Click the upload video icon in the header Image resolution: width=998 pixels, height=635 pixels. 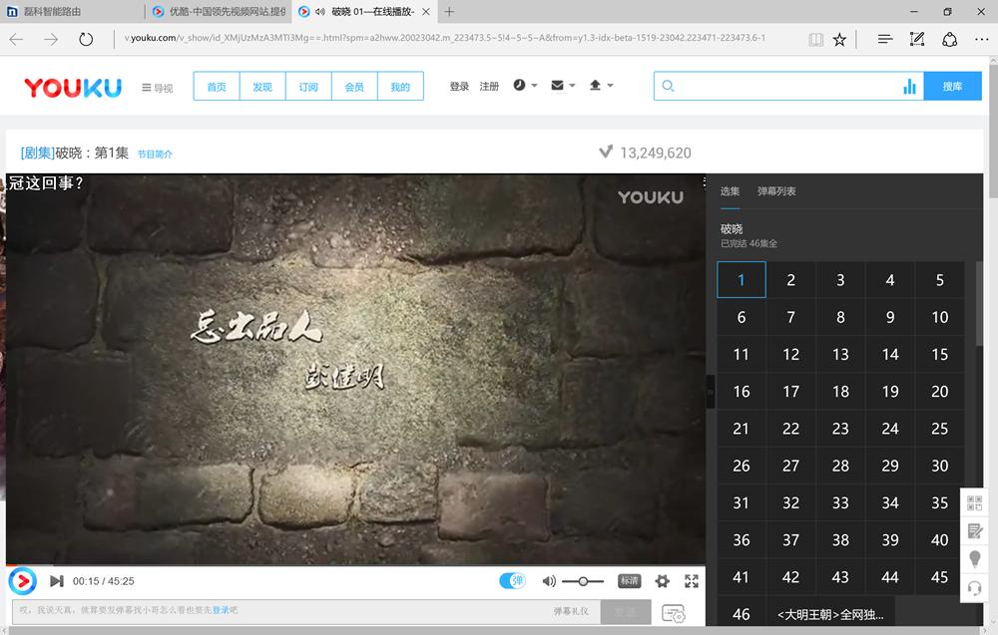click(596, 85)
